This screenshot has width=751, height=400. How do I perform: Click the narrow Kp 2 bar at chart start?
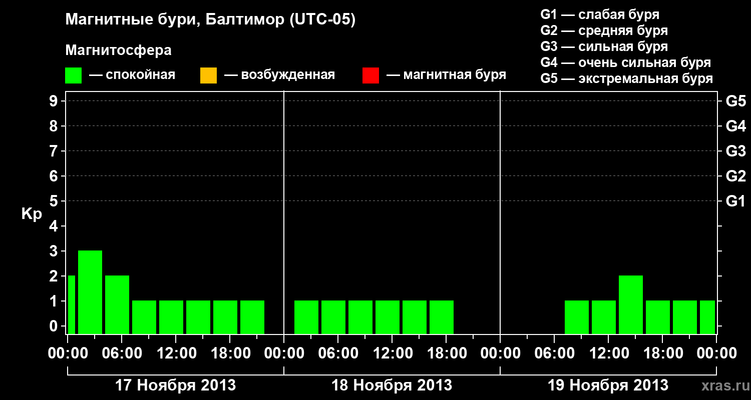pyautogui.click(x=72, y=304)
